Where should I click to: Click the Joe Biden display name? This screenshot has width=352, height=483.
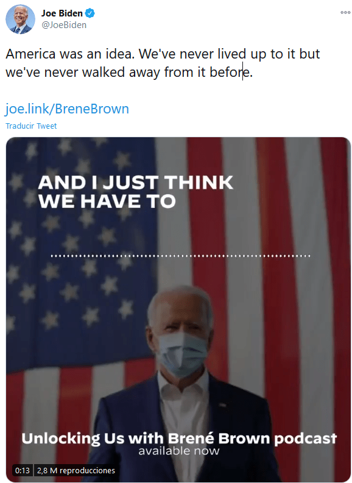coord(62,13)
